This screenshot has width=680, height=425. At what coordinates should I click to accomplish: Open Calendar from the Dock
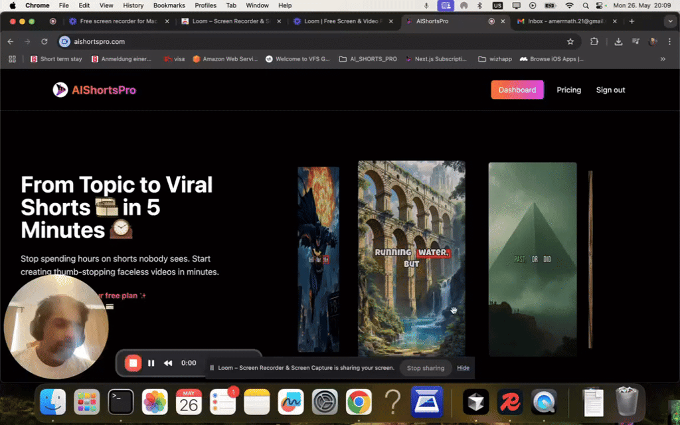coord(189,402)
